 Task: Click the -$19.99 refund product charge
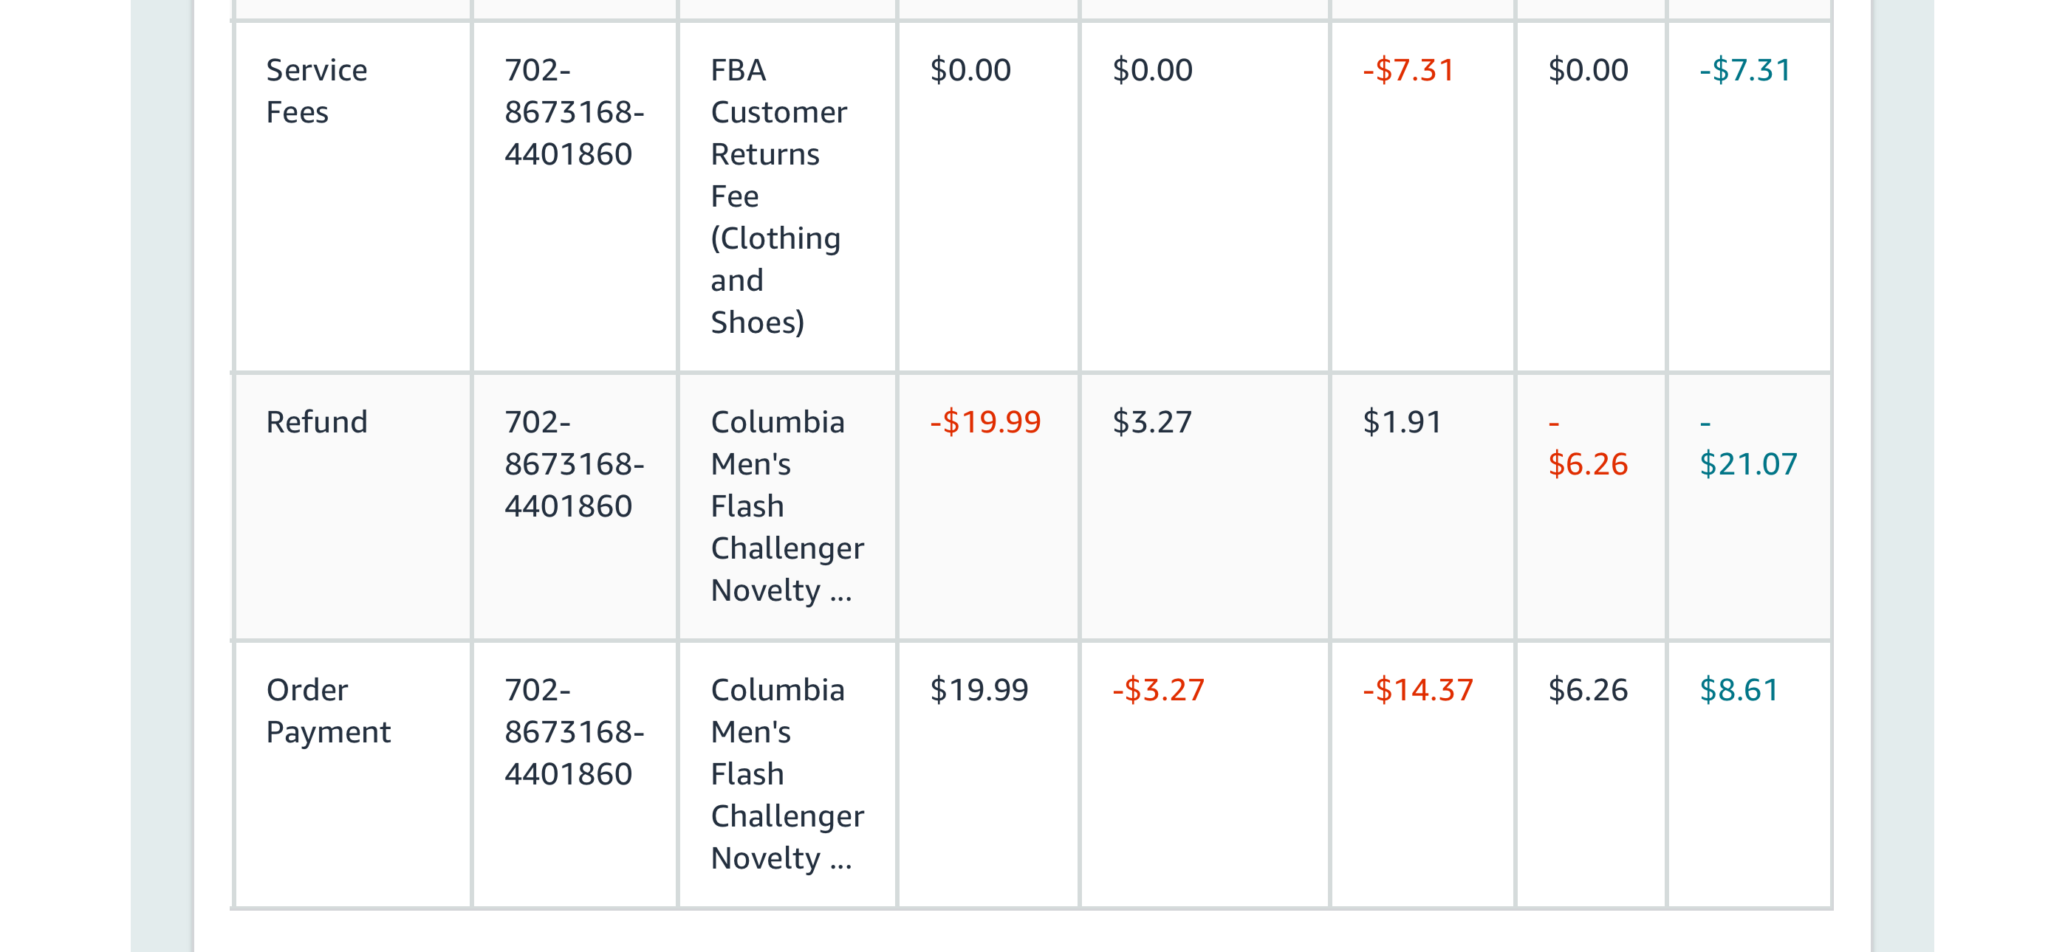pos(985,421)
